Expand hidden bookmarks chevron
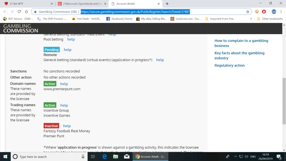Viewport: 286px width, 161px height. (x=251, y=19)
